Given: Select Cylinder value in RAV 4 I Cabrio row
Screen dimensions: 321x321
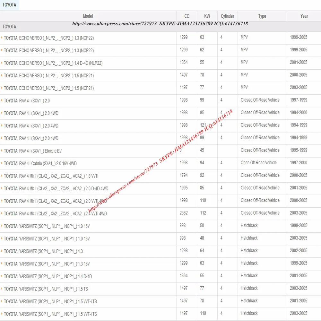Looking at the screenshot, I should (x=221, y=163).
